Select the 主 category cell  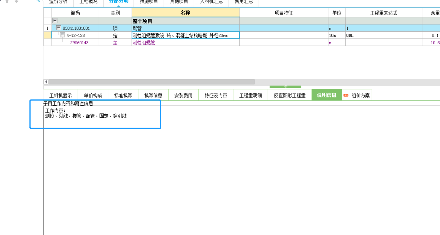[115, 43]
